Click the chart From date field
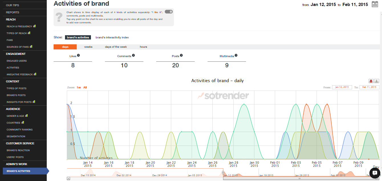This screenshot has height=181, width=382. (x=342, y=87)
